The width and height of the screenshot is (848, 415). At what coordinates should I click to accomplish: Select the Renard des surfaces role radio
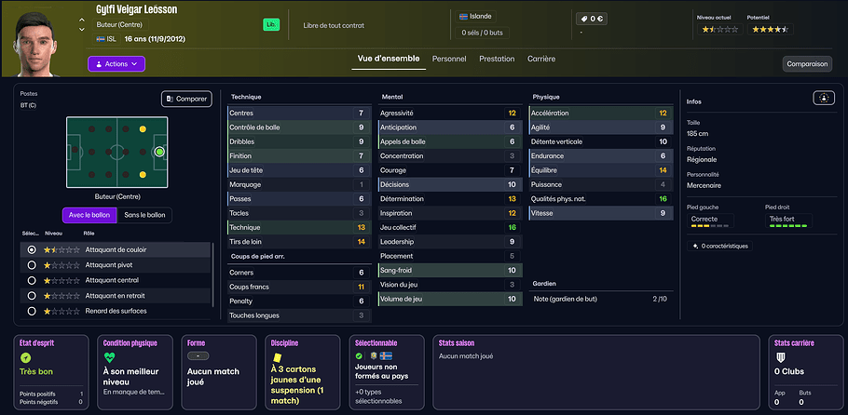[x=33, y=311]
